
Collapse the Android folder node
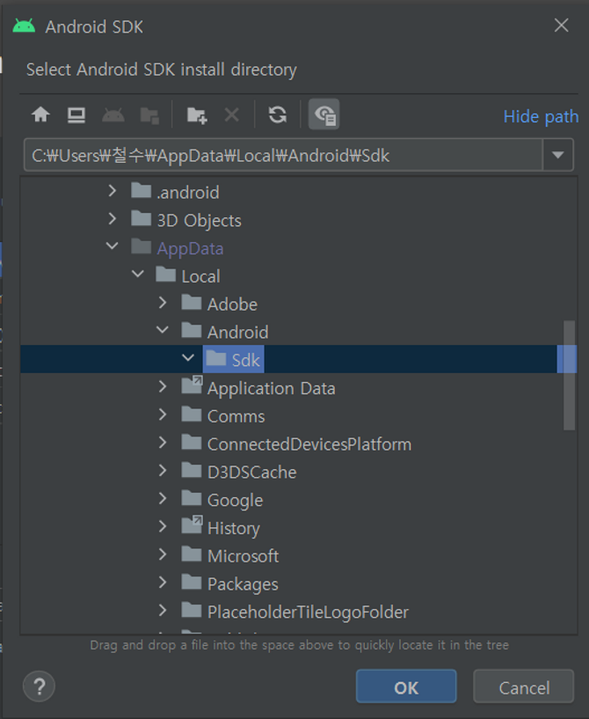click(163, 330)
